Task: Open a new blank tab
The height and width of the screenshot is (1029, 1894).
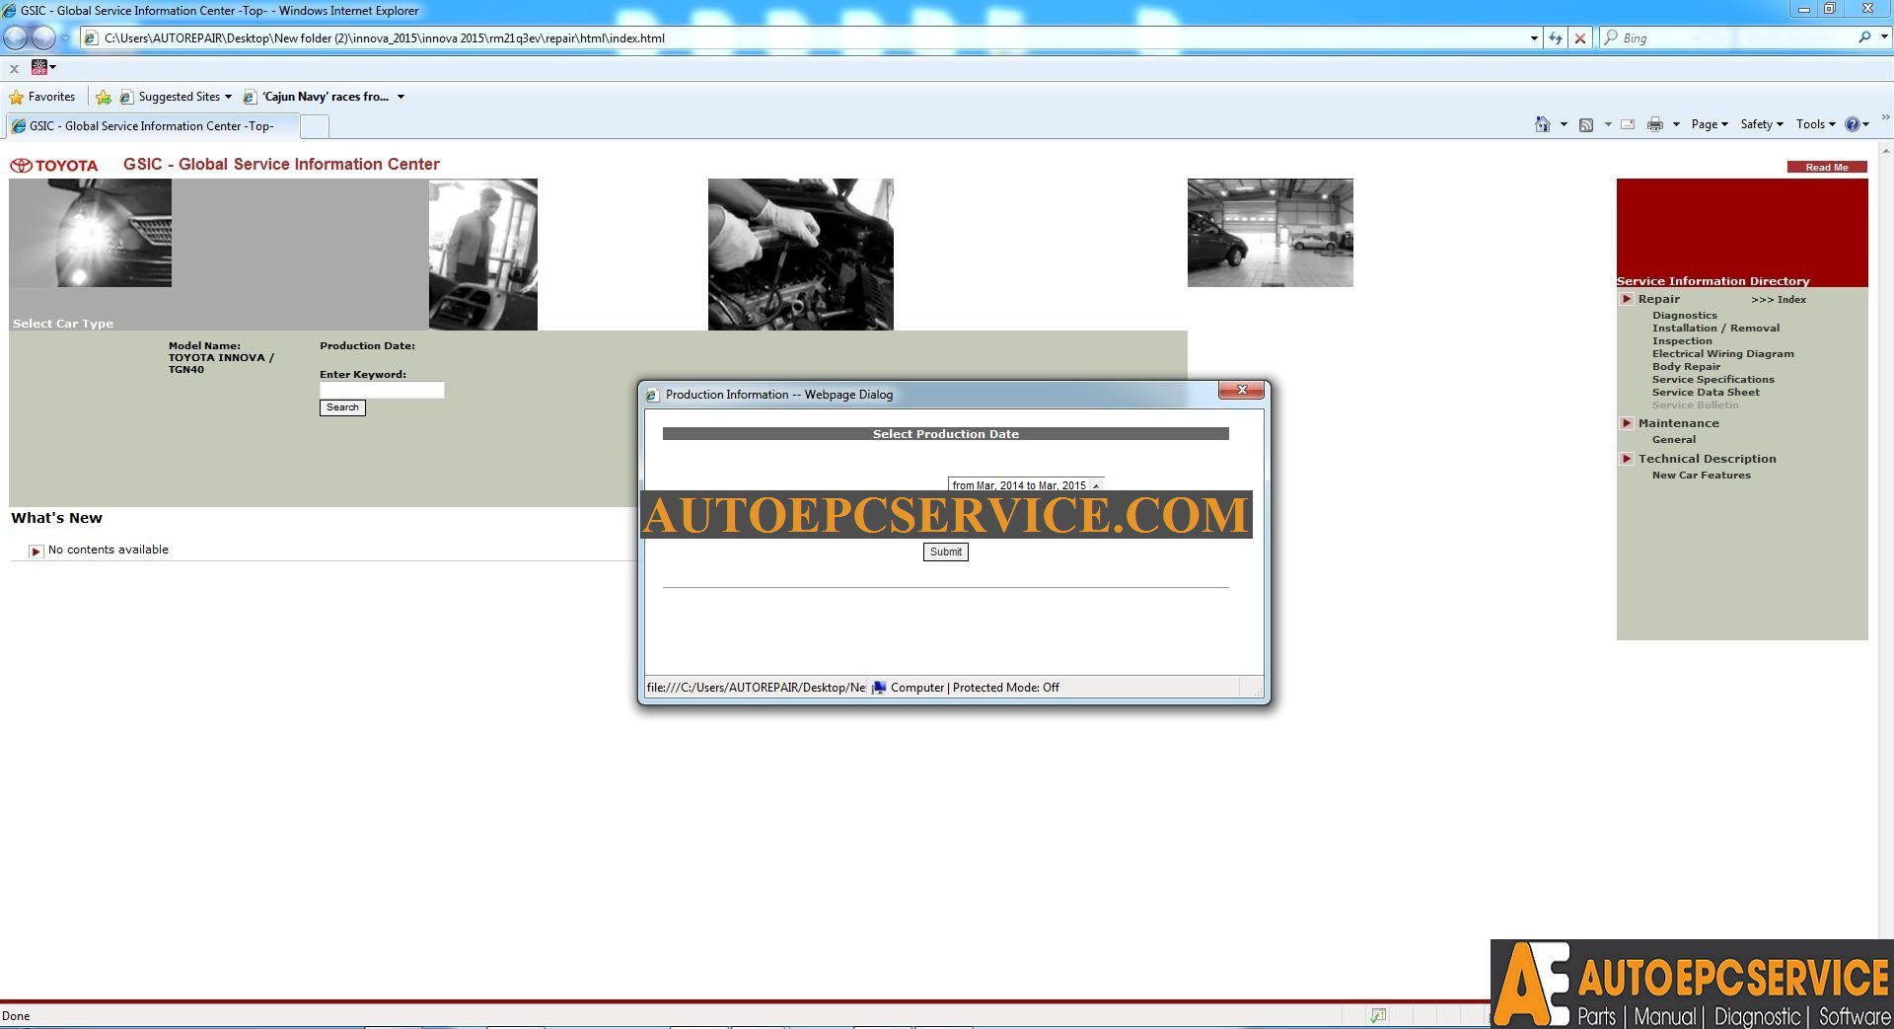Action: [315, 126]
